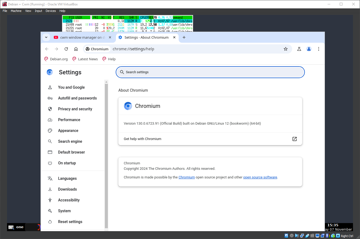Open the Debian.org bookmark
Image resolution: width=360 pixels, height=239 pixels.
tap(59, 59)
